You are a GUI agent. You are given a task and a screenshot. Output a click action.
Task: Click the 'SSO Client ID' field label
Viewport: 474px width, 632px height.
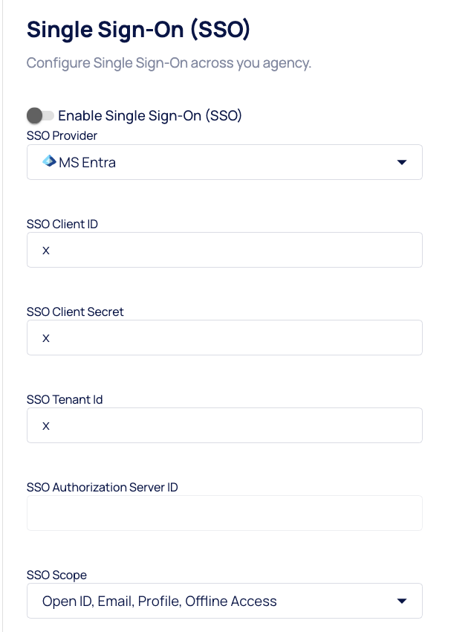[x=62, y=224]
